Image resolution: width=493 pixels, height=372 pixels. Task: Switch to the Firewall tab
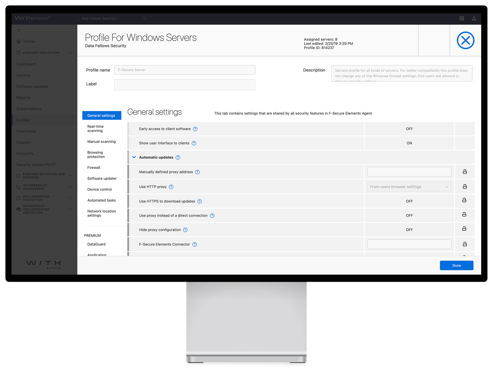tap(93, 167)
